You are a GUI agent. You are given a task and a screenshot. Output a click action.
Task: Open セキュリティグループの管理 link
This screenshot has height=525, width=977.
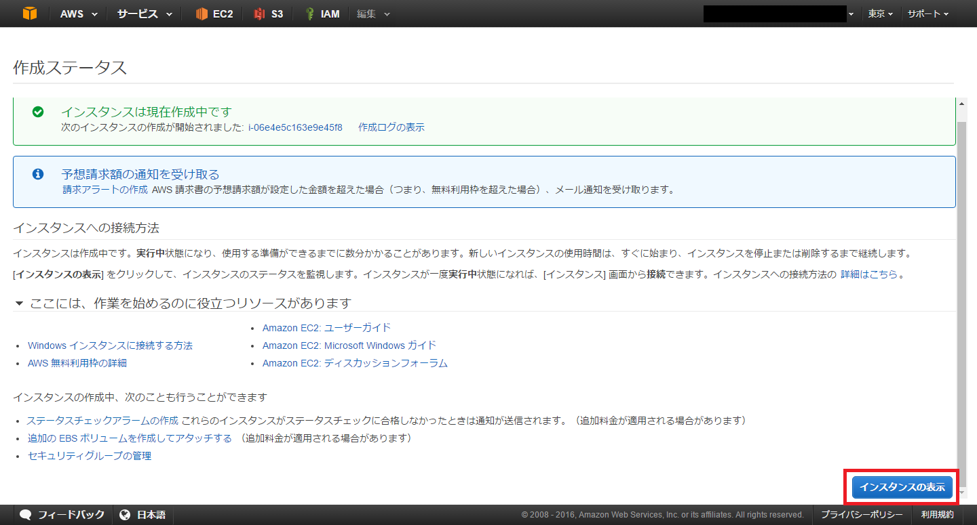point(90,456)
